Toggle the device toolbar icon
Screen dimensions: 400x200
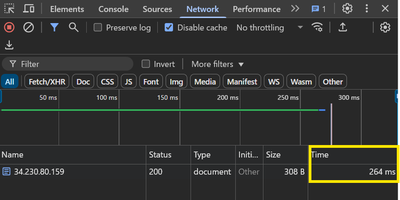(x=29, y=9)
